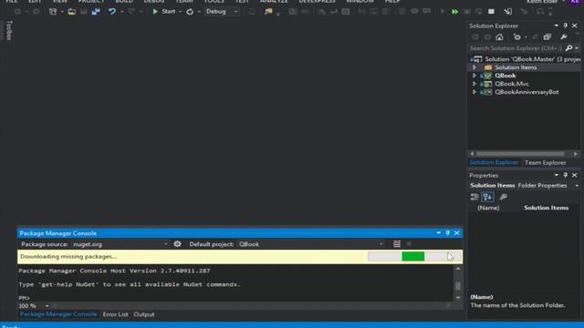Switch to the Error List tab
This screenshot has width=584, height=328.
coord(115,314)
